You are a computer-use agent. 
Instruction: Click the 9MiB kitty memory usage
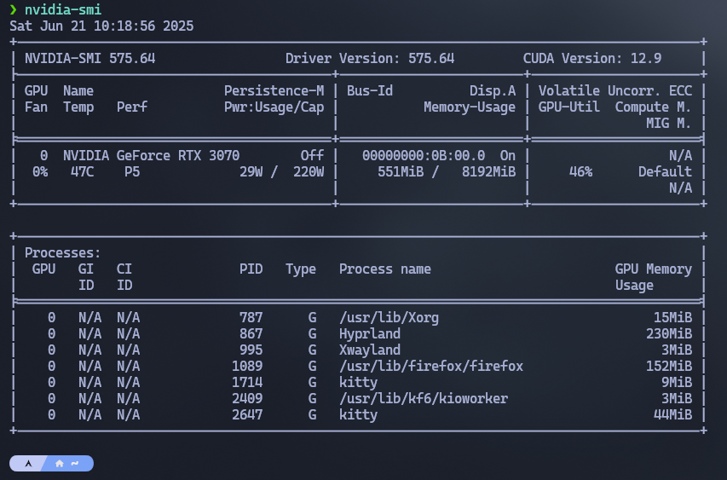point(677,383)
